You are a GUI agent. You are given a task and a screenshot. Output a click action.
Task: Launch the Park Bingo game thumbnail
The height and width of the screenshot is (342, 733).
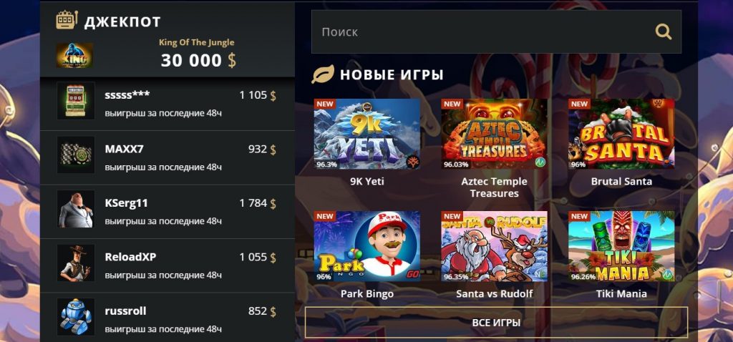367,246
